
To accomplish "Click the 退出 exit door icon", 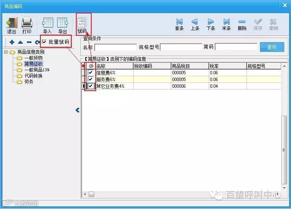I will [x=12, y=23].
